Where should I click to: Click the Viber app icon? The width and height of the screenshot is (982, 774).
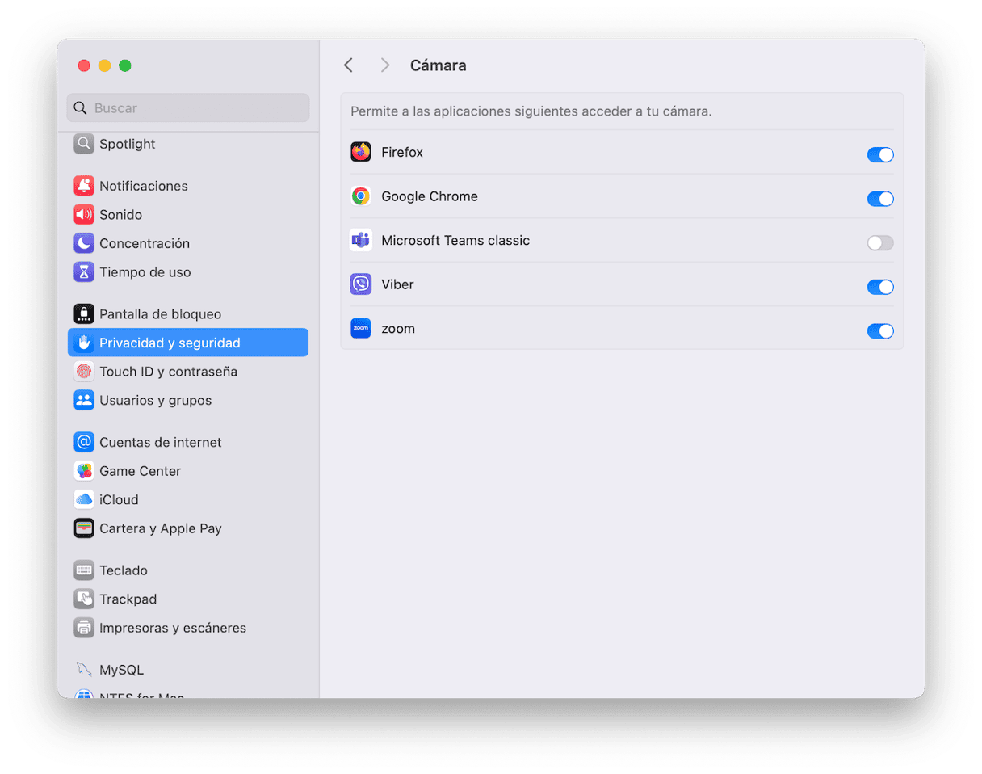pos(361,284)
